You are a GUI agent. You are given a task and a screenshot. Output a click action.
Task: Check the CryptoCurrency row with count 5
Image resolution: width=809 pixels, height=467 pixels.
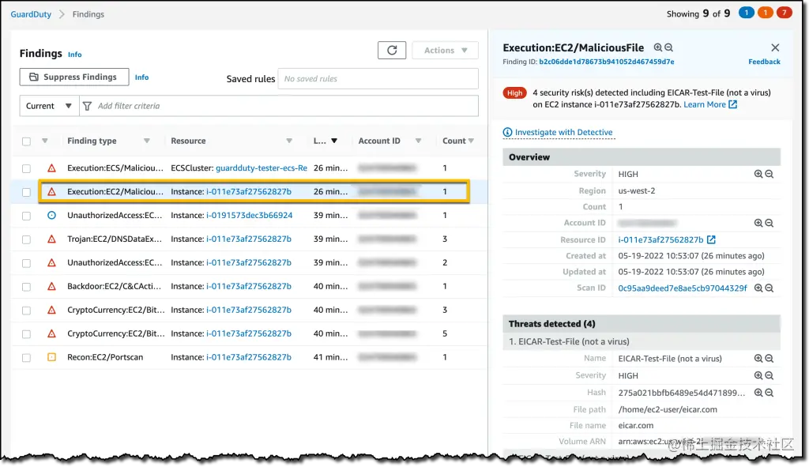point(26,334)
